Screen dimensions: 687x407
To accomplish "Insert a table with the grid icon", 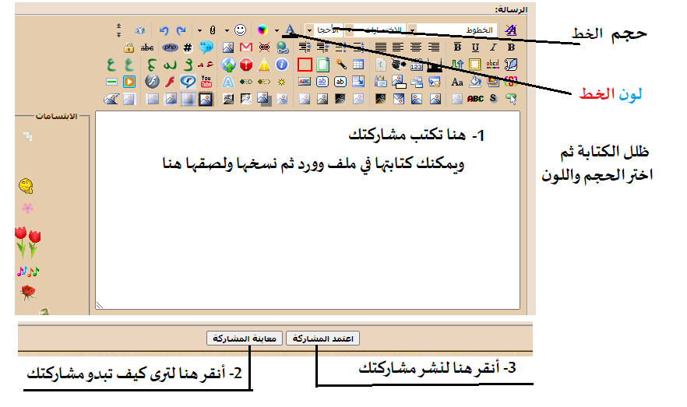I will click(x=358, y=65).
